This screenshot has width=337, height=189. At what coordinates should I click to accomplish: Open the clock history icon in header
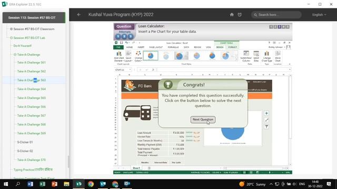click(240, 15)
